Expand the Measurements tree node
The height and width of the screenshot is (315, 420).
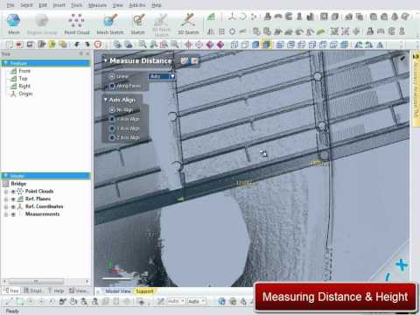coord(6,214)
